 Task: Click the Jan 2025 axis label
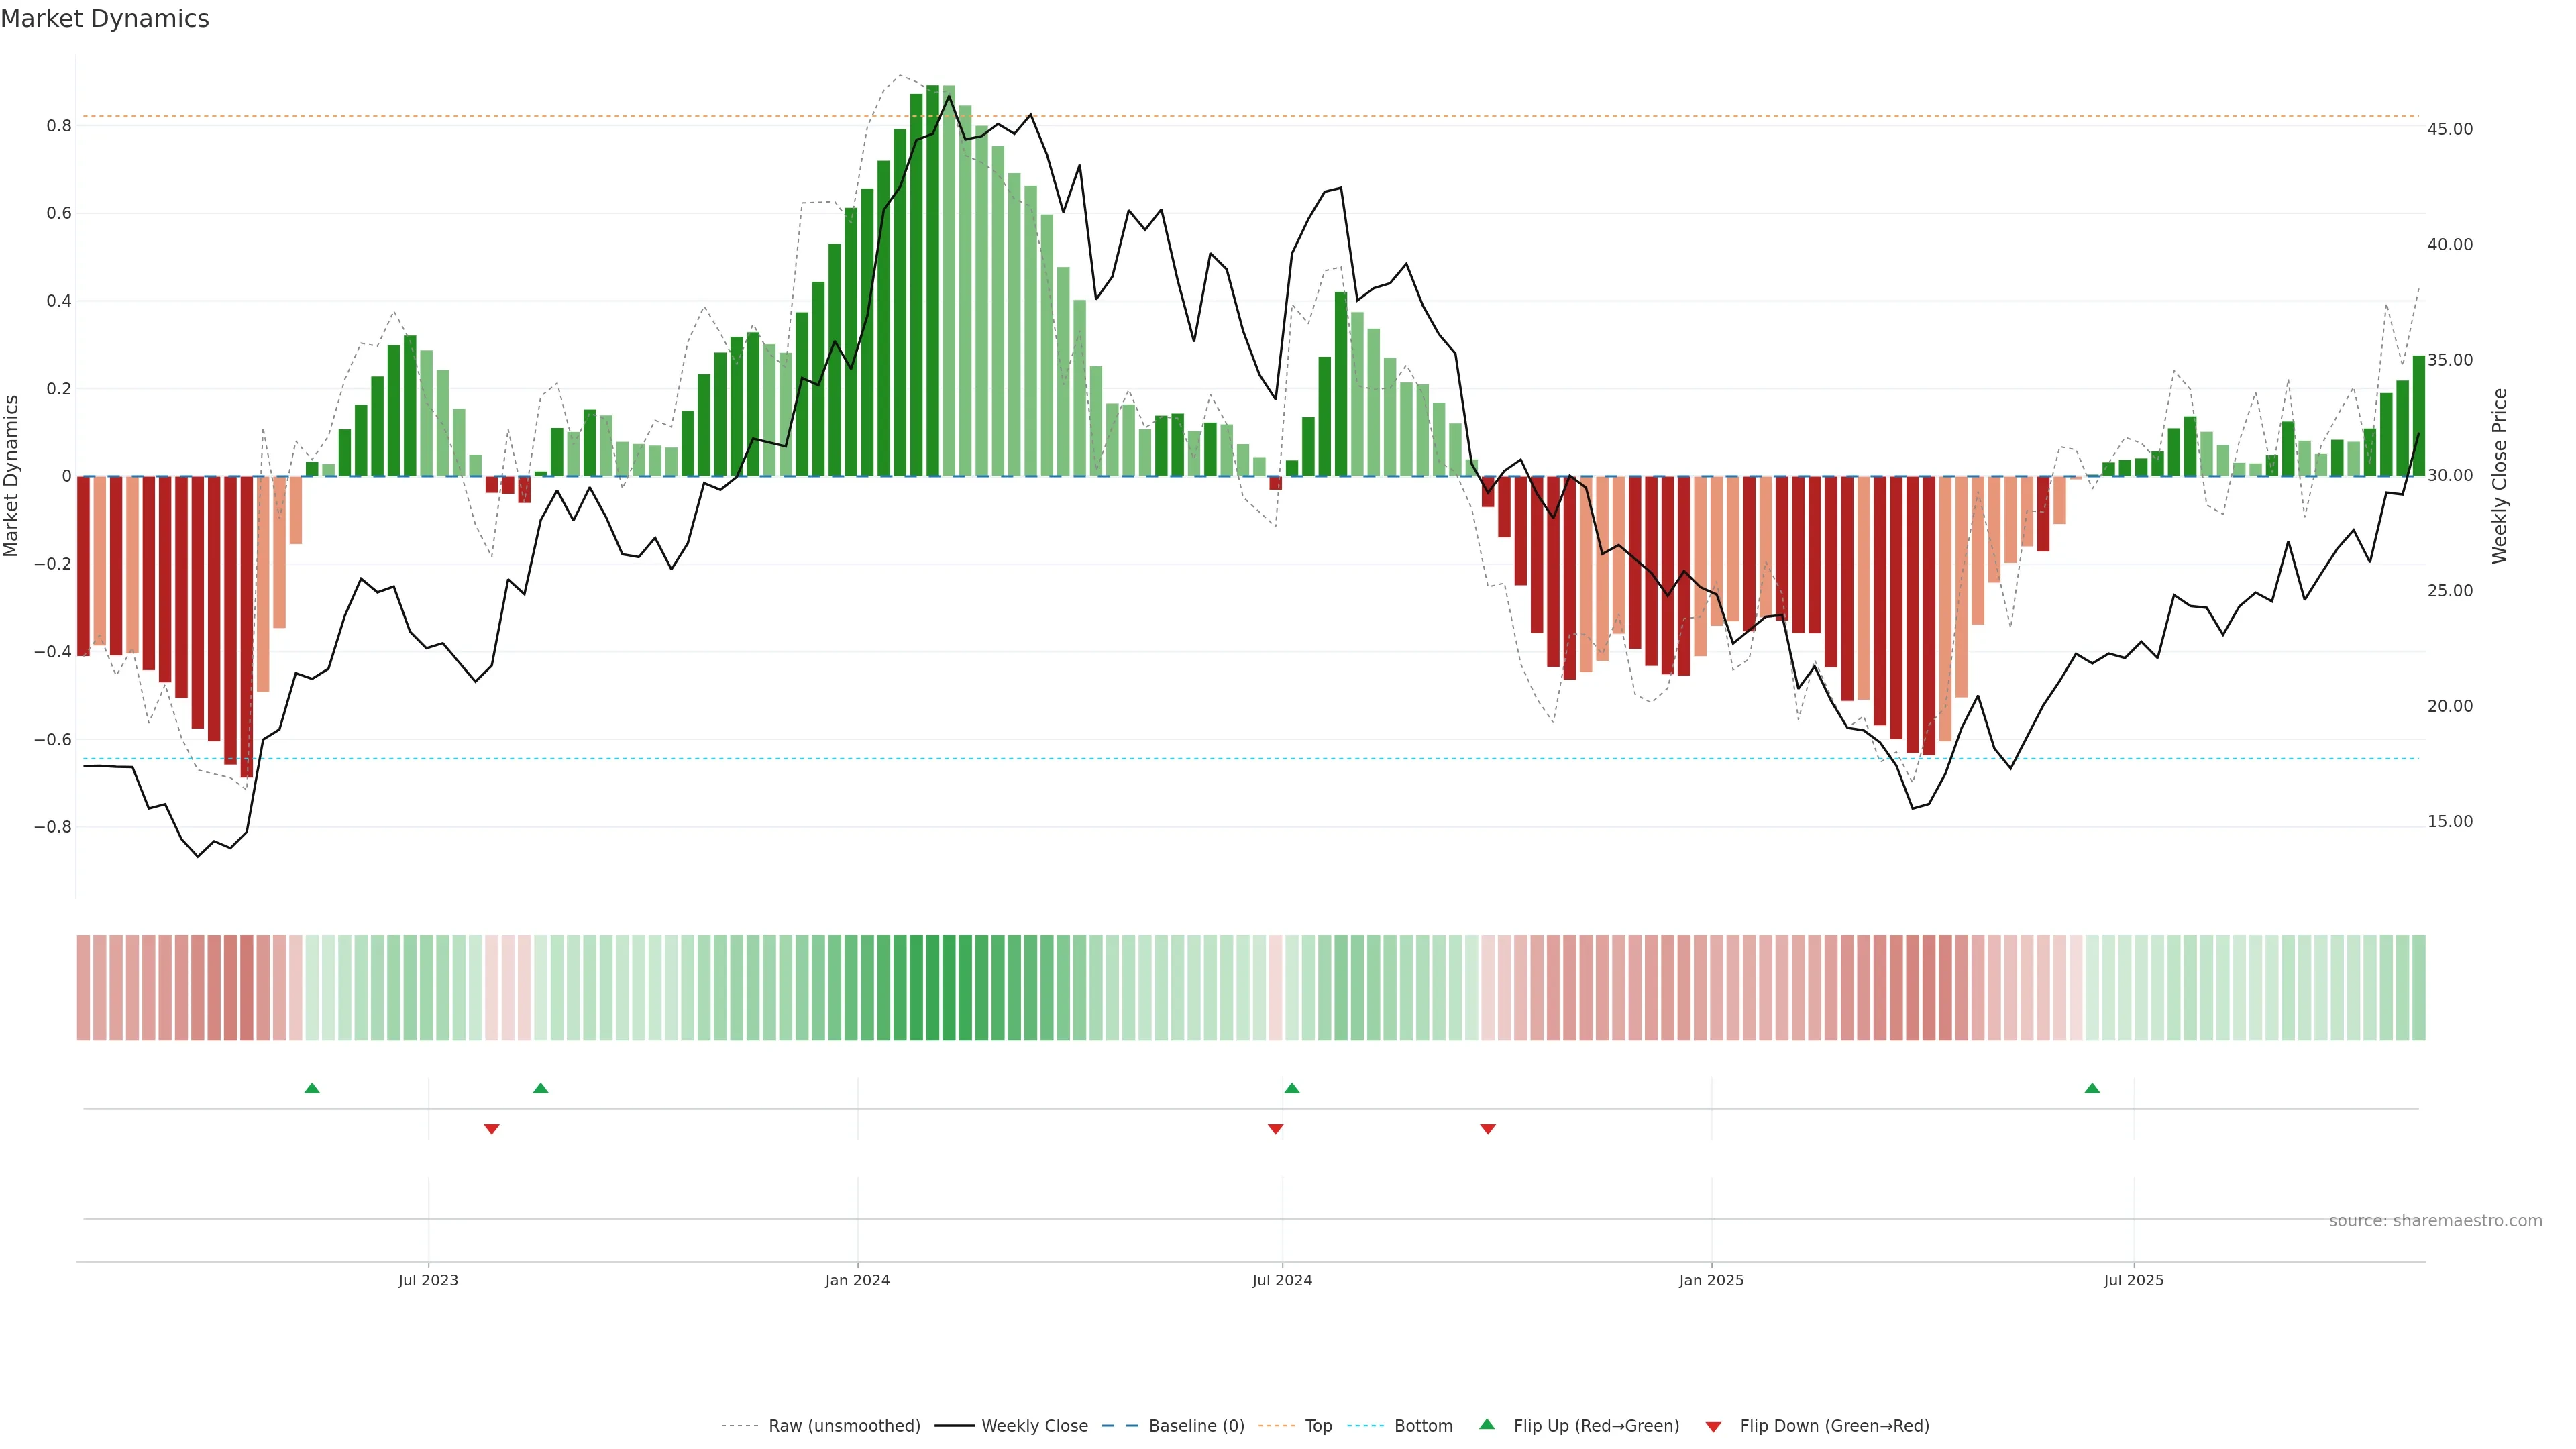1711,1280
